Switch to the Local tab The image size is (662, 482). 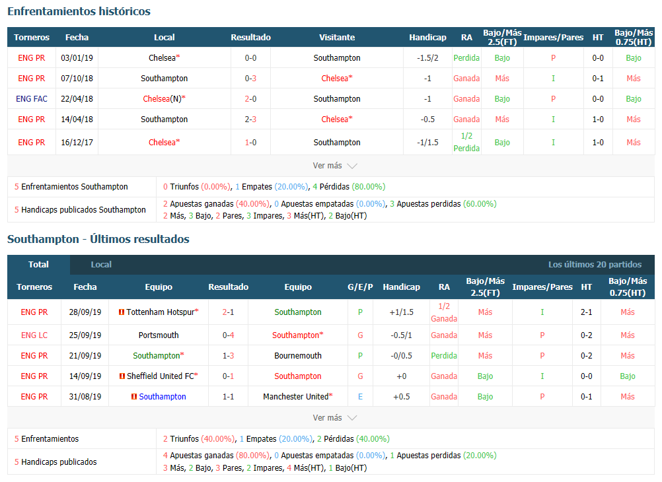click(x=101, y=265)
